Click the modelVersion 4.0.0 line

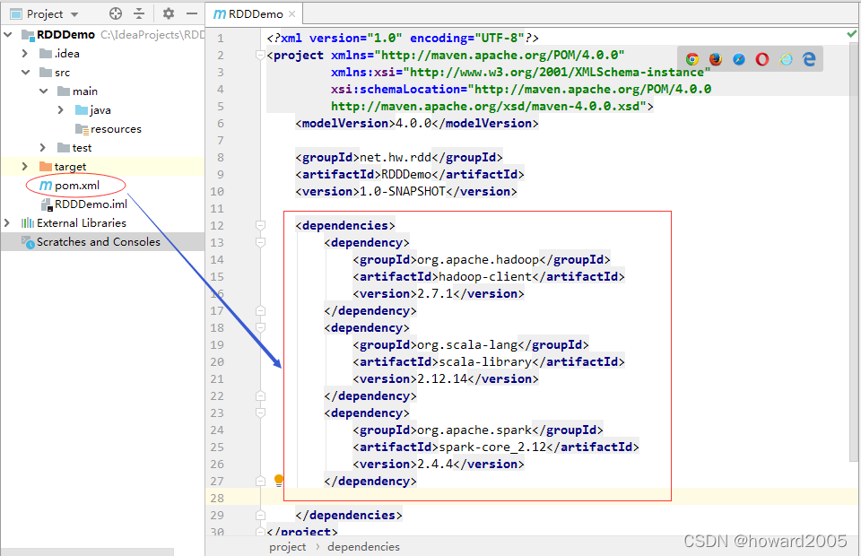[x=417, y=123]
